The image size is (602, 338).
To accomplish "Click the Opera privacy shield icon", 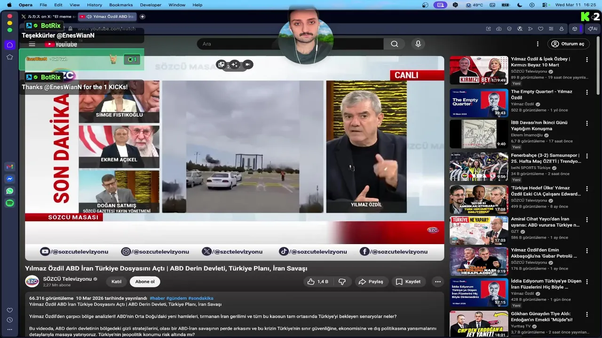I will click(x=509, y=29).
